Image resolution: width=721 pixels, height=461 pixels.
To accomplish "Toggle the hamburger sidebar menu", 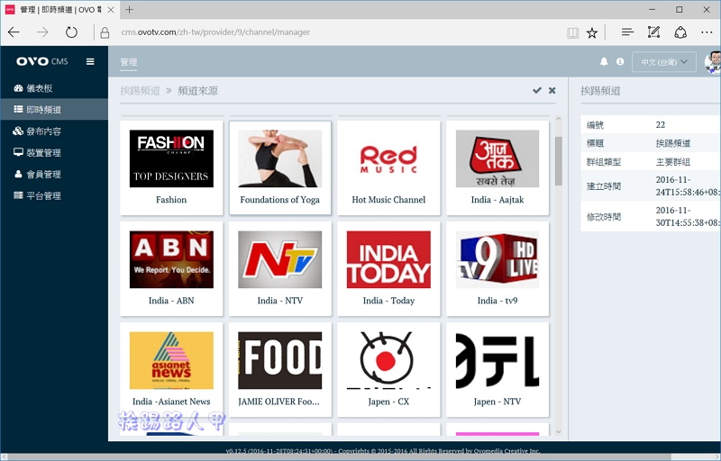I will [90, 61].
